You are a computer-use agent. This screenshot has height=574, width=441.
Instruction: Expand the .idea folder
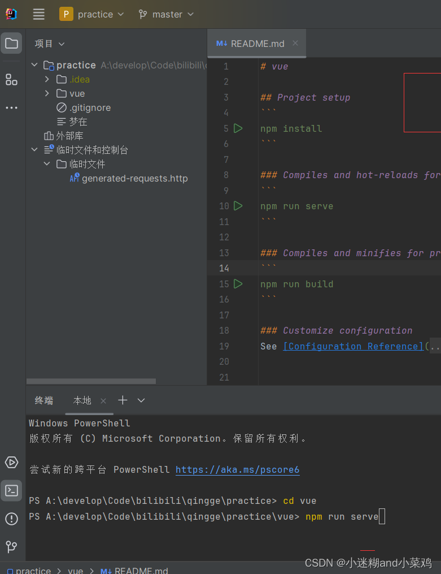coord(47,79)
